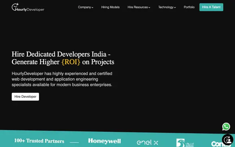Click the Hire Developer button

pyautogui.click(x=25, y=97)
